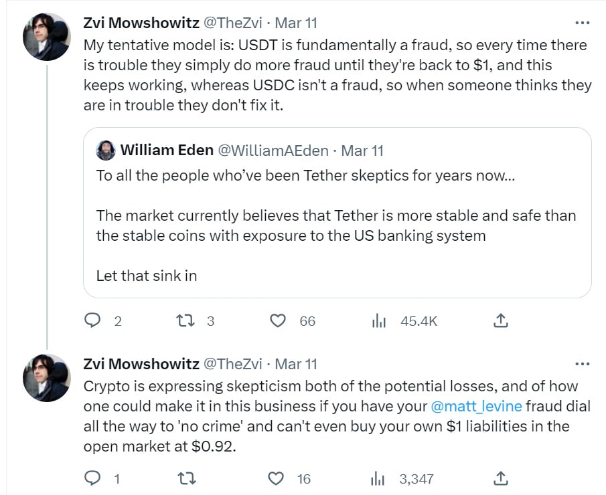The height and width of the screenshot is (495, 606).
Task: Open Zvi Mowshowitz's profile picture on first tweet
Action: pyautogui.click(x=46, y=36)
